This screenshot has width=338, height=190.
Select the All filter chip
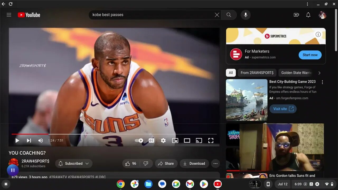231,73
